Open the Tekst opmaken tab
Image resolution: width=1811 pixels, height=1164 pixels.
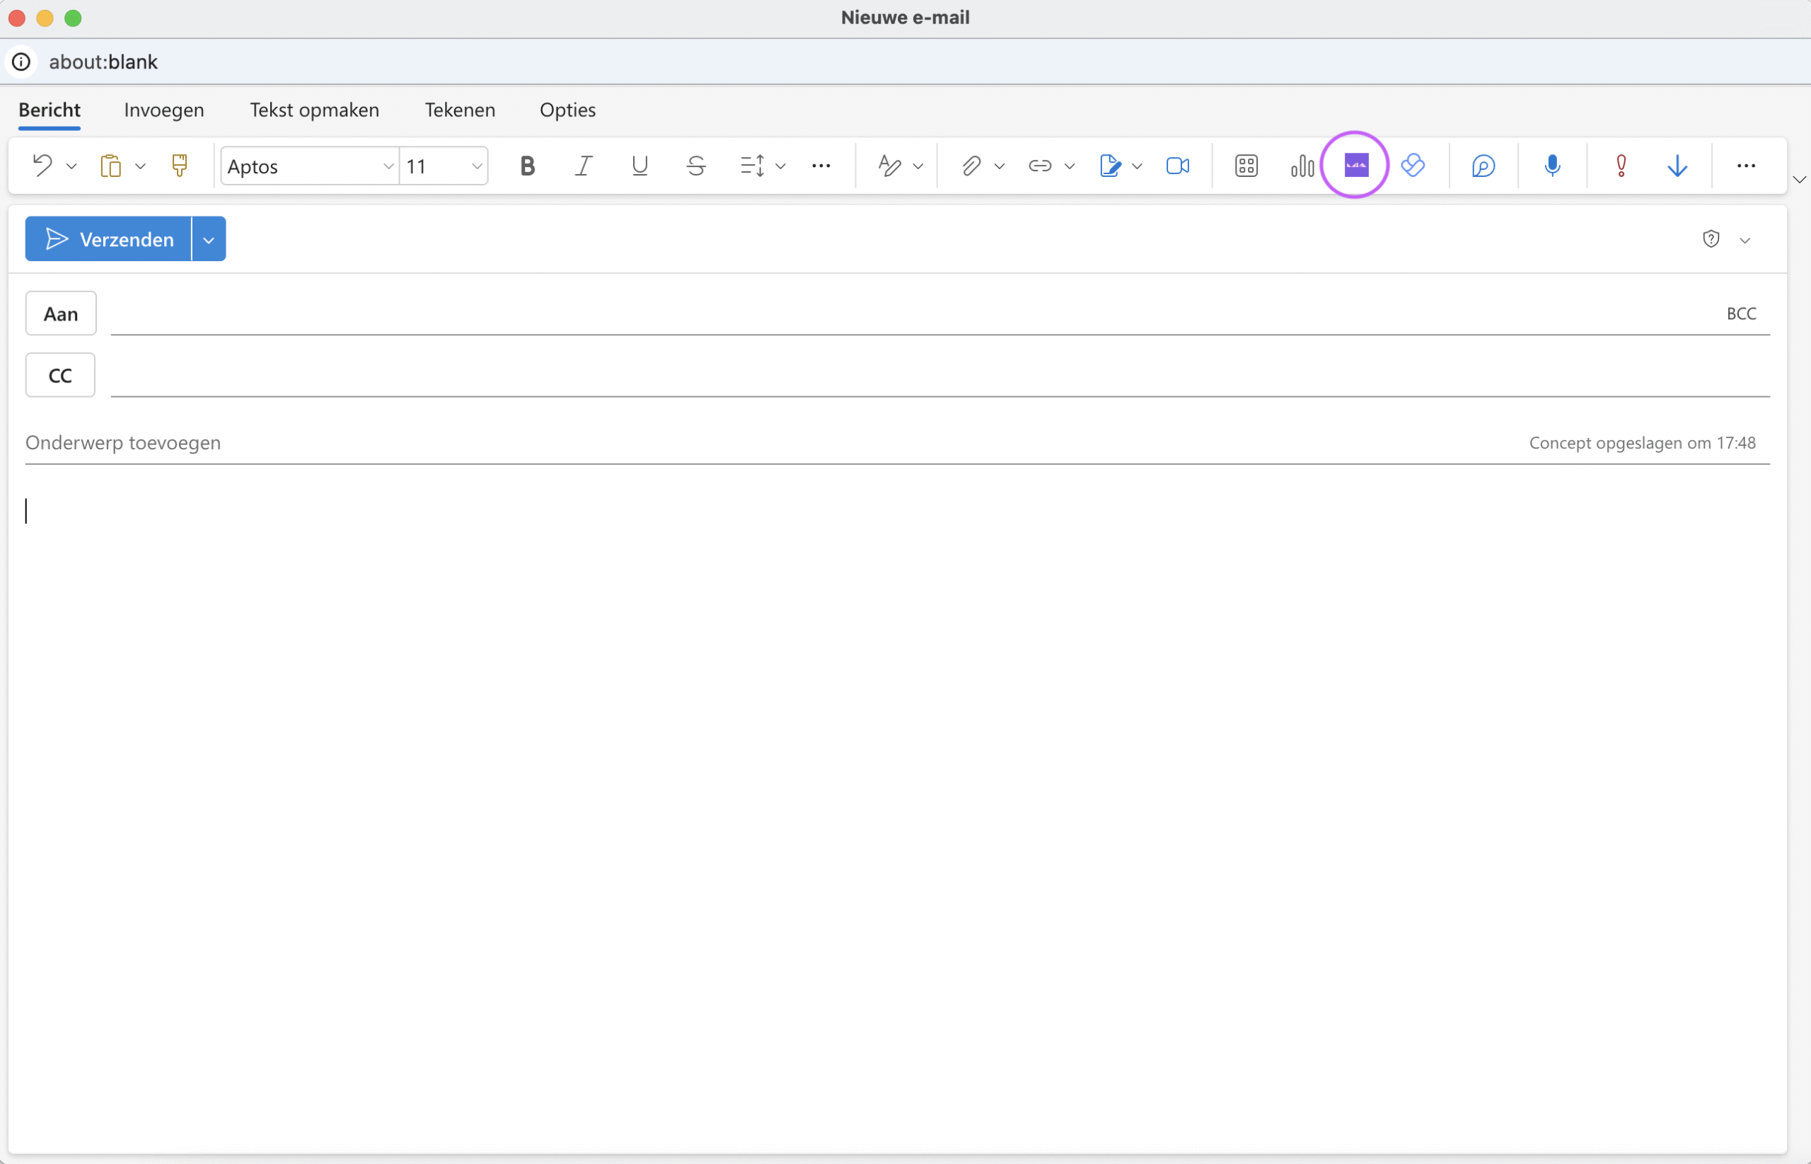(314, 110)
